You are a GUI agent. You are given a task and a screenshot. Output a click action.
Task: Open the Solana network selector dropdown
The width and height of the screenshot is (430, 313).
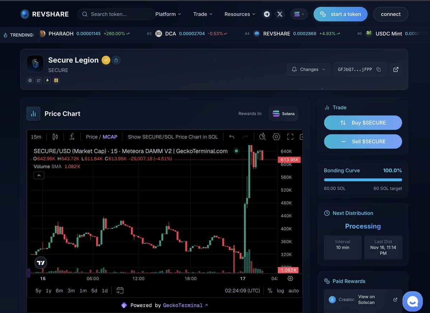coord(299,14)
